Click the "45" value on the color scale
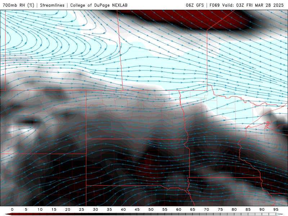 tap(137, 210)
